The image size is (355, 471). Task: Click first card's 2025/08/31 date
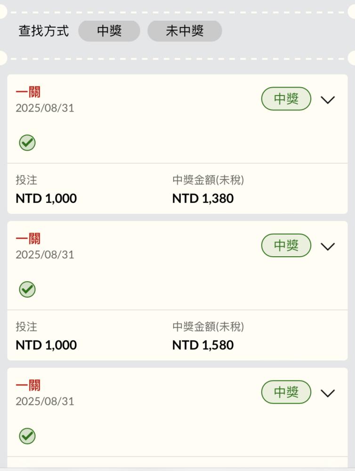(45, 108)
